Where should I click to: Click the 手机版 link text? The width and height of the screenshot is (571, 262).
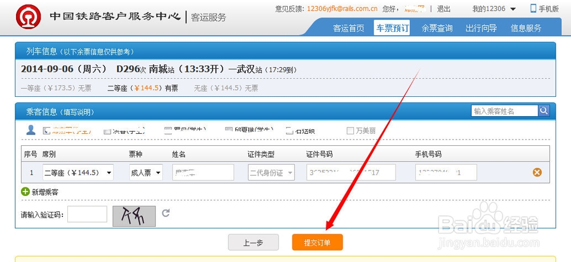[x=548, y=9]
